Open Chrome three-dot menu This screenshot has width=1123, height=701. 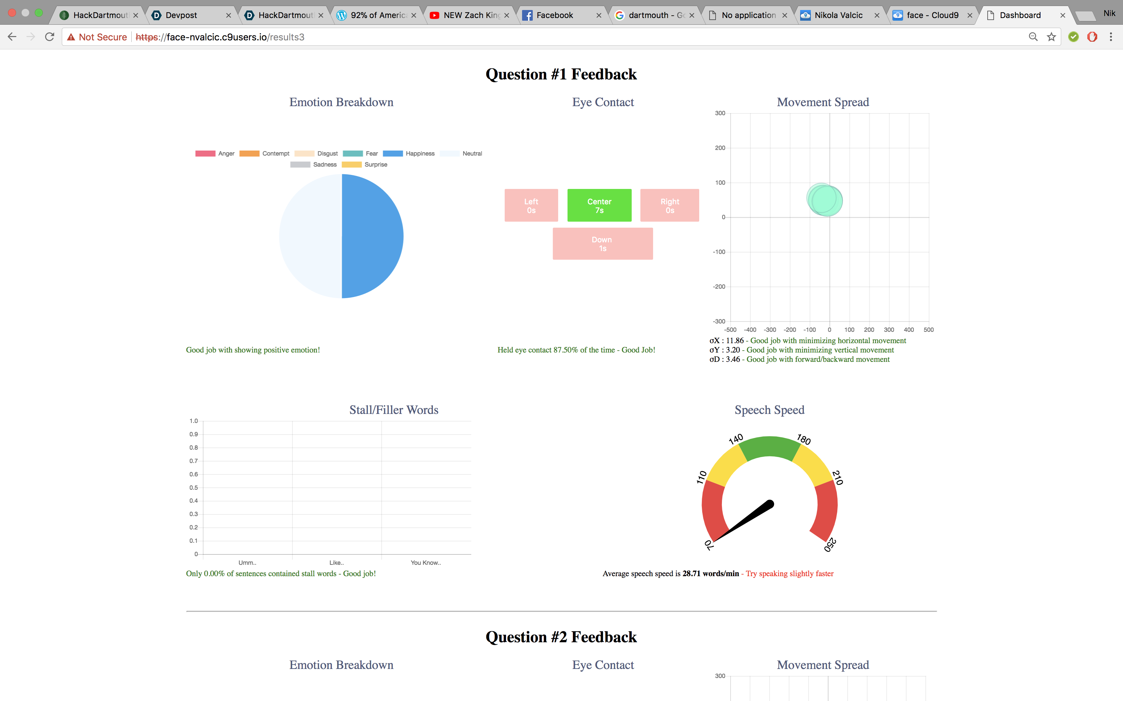[x=1111, y=37]
